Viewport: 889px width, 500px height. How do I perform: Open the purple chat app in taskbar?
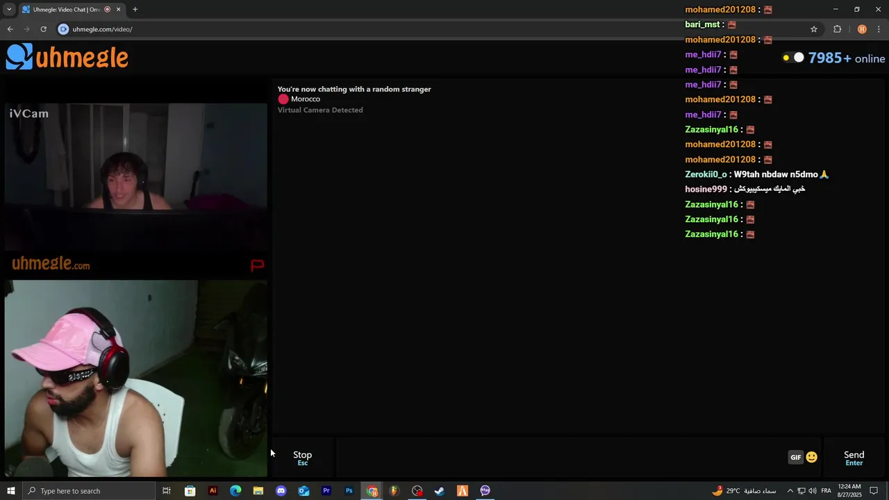485,491
